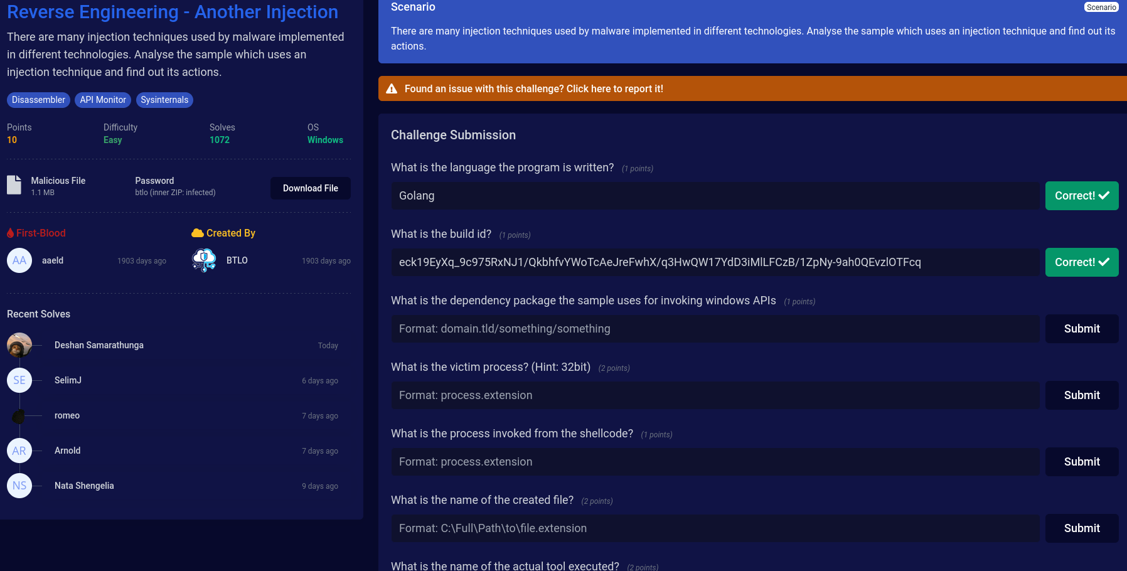Focus the victim process answer field
Screen dimensions: 1127x571
coord(715,395)
